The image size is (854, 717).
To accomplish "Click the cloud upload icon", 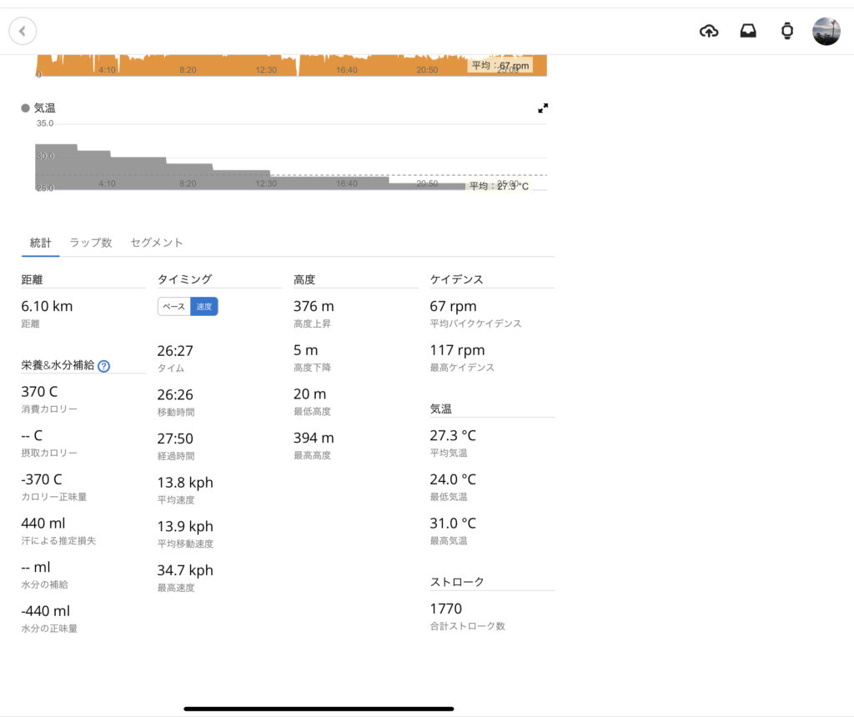I will [709, 32].
